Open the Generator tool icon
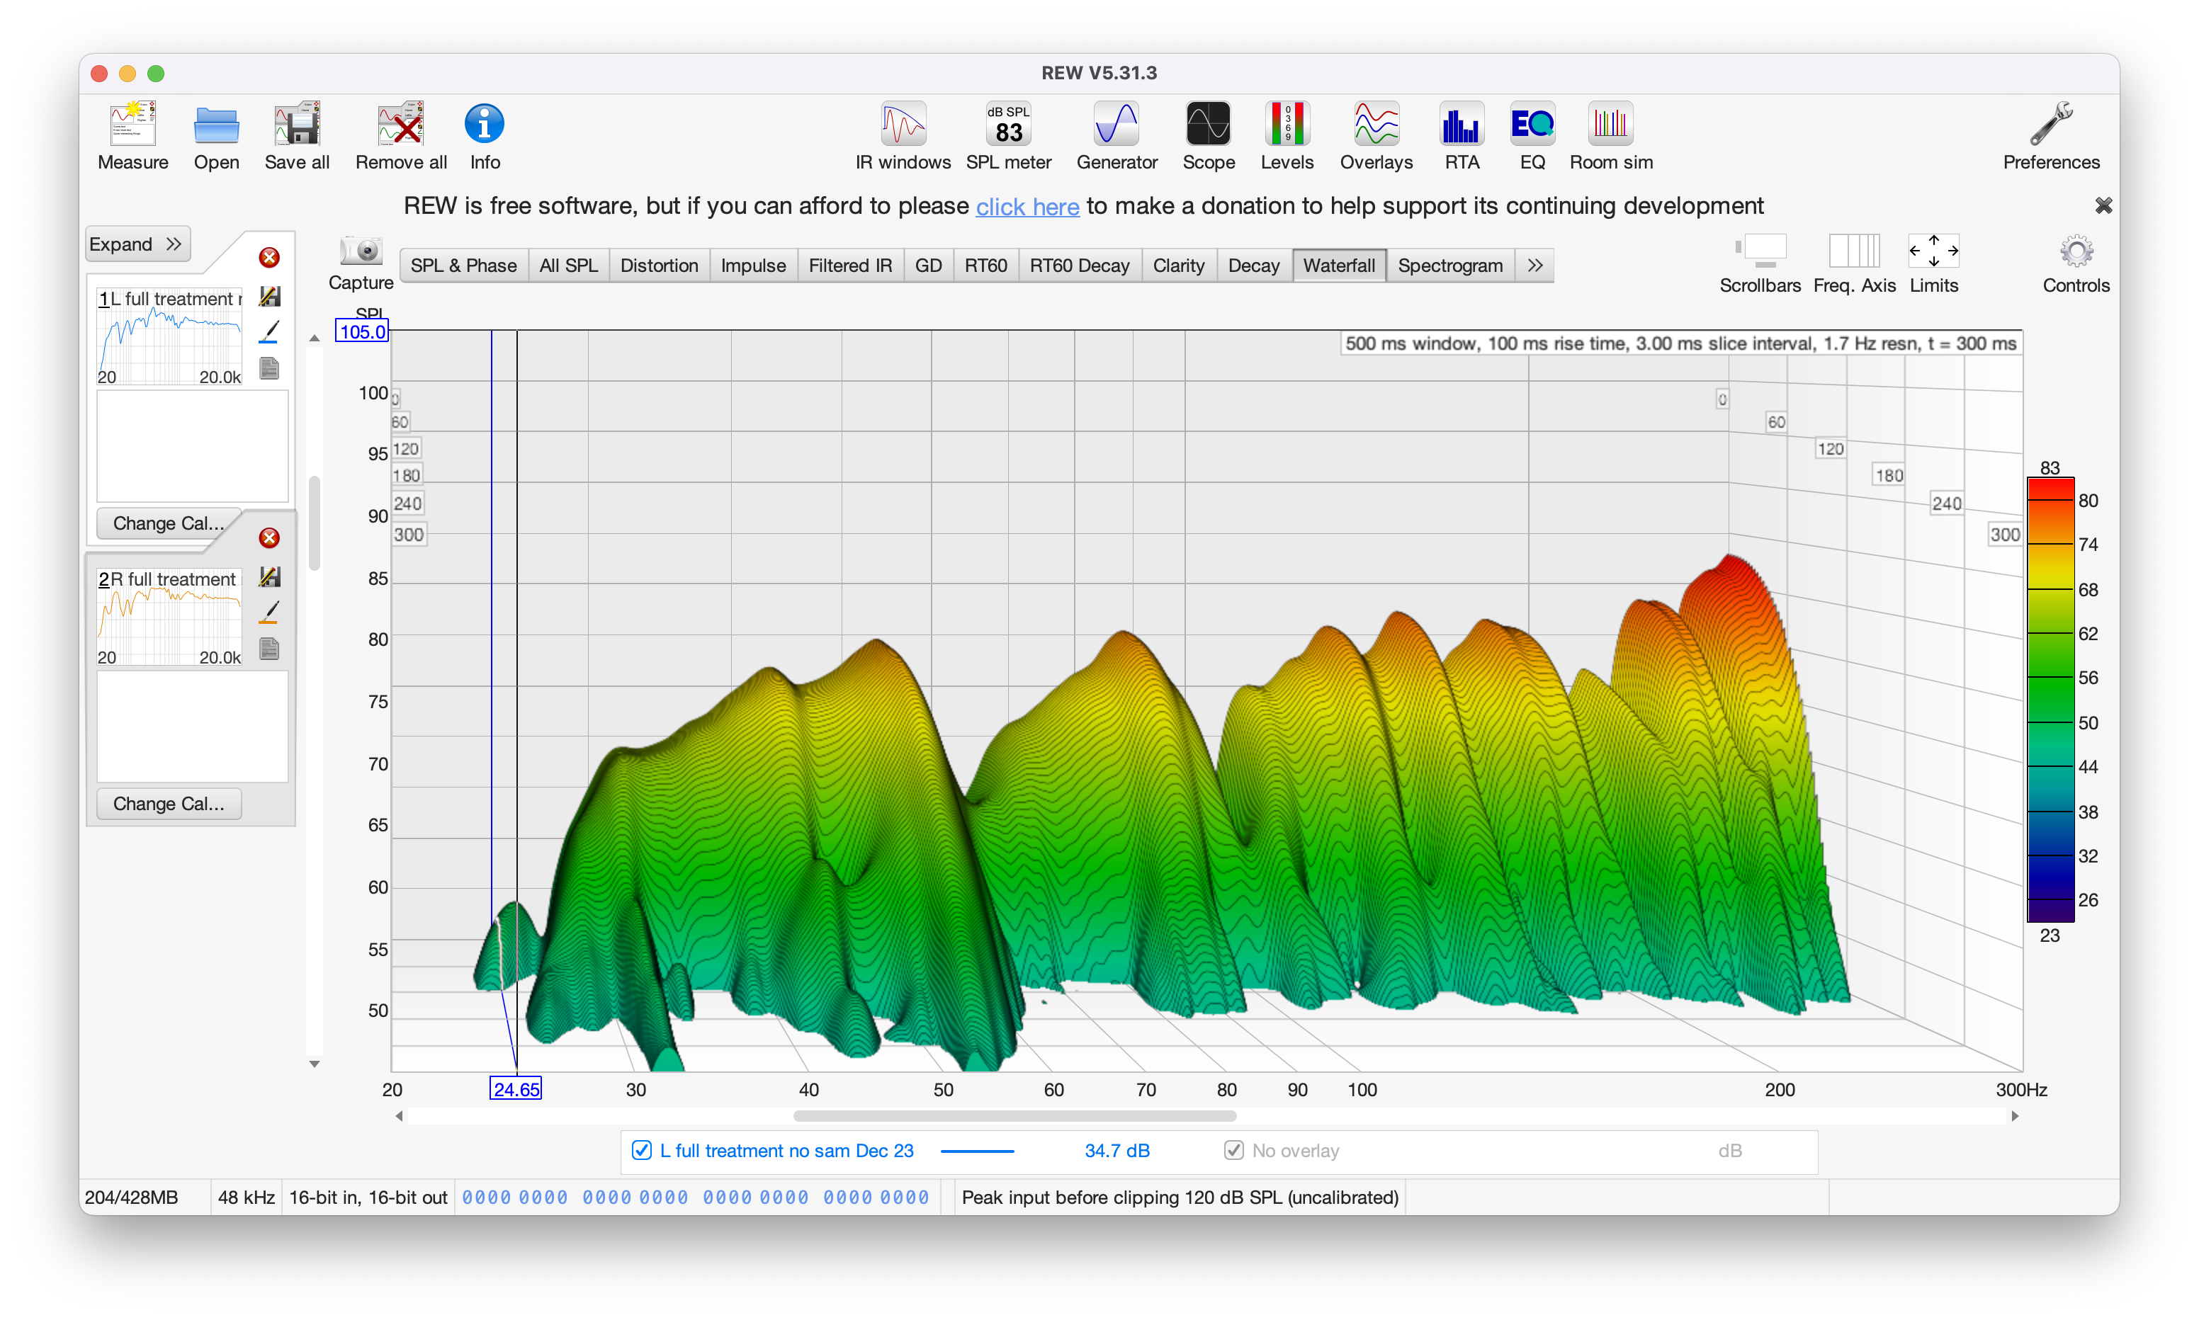The image size is (2199, 1320). click(1117, 125)
